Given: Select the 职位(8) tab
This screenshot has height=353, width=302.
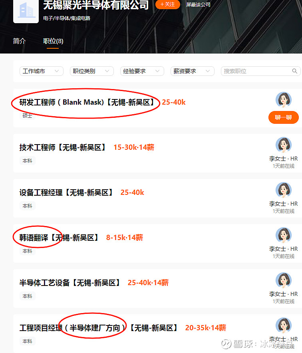Looking at the screenshot, I should coord(53,41).
